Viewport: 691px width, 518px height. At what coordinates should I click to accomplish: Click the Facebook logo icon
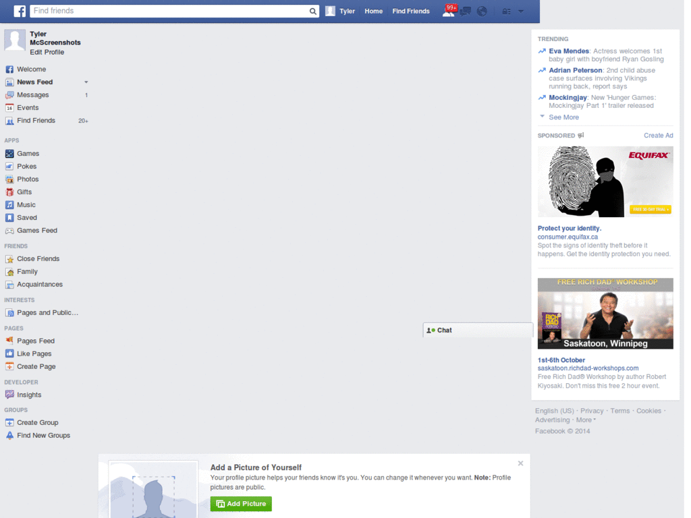click(20, 11)
